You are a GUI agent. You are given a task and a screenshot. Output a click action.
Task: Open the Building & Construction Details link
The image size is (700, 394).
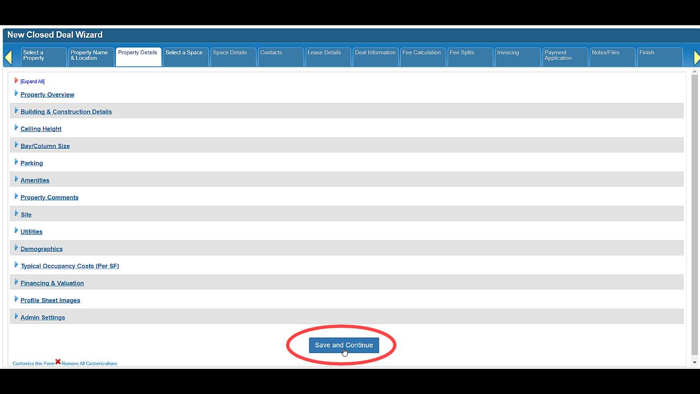(66, 112)
